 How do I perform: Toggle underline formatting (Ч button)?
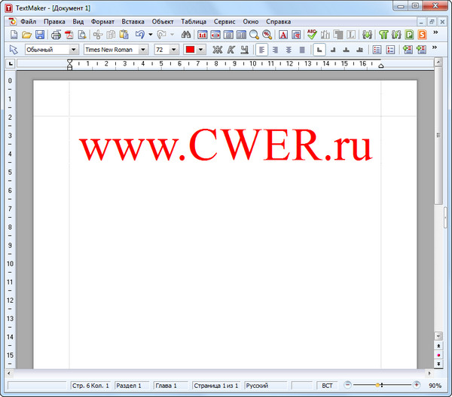tap(243, 50)
